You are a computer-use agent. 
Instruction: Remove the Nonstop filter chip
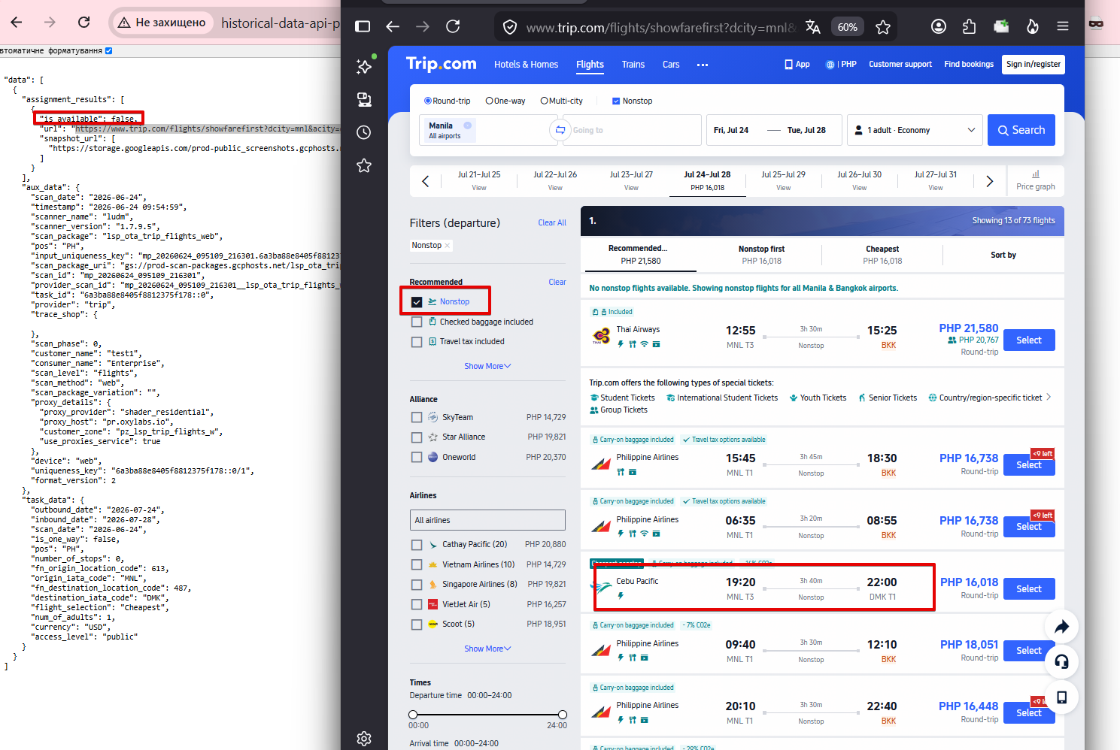[x=448, y=246]
